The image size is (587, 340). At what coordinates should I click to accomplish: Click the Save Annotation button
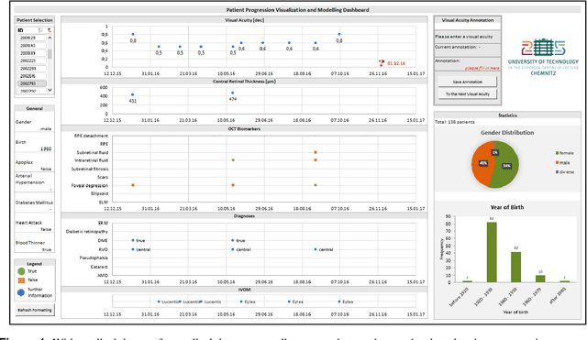pos(468,82)
